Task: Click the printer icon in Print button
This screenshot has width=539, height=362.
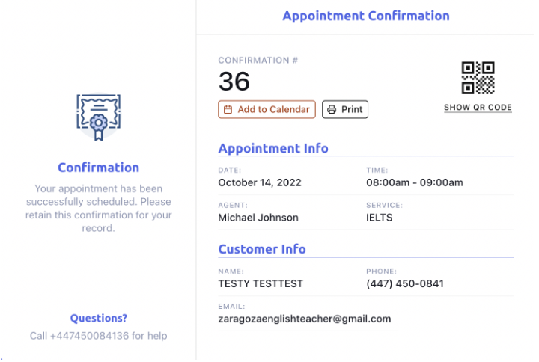Action: (x=332, y=109)
